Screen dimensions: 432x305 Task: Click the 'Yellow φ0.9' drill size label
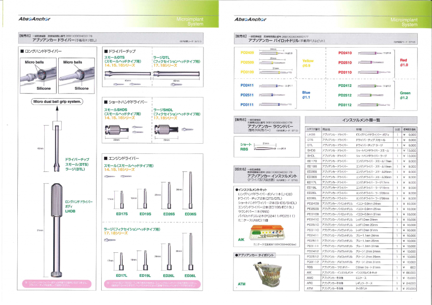(308, 63)
